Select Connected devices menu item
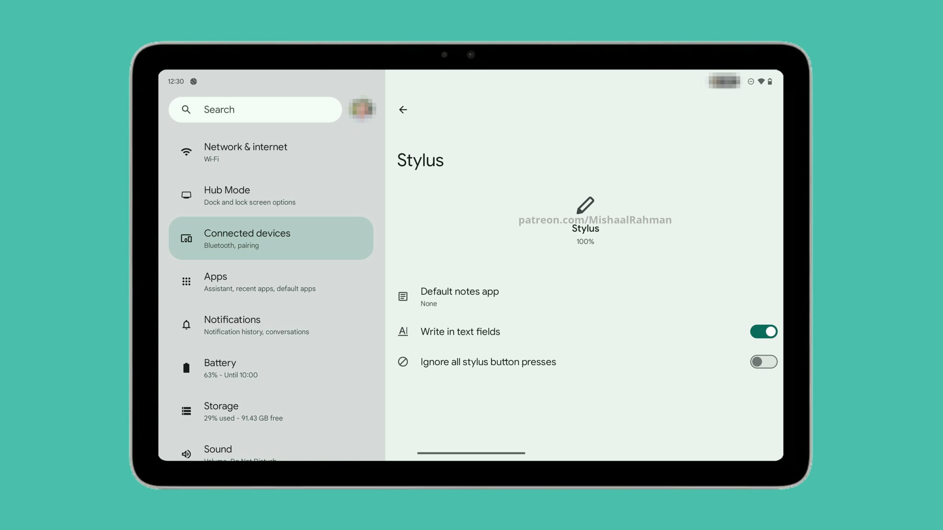This screenshot has height=530, width=943. point(271,239)
